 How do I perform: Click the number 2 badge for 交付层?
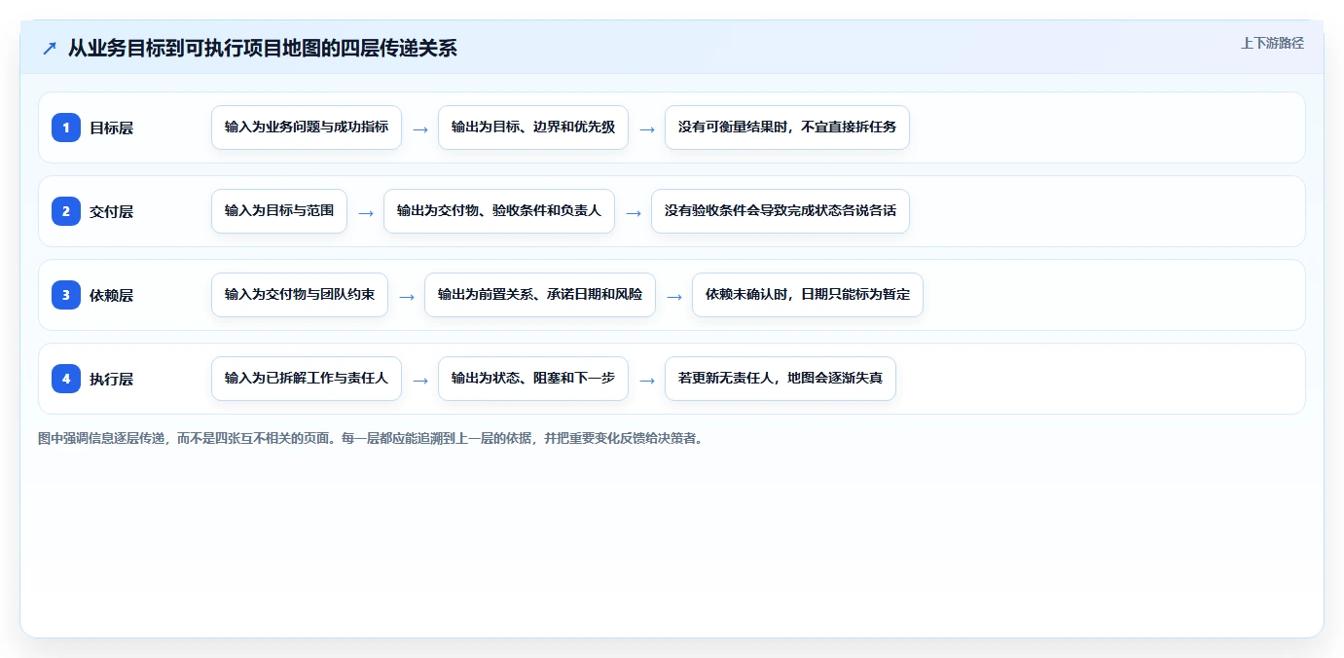66,211
